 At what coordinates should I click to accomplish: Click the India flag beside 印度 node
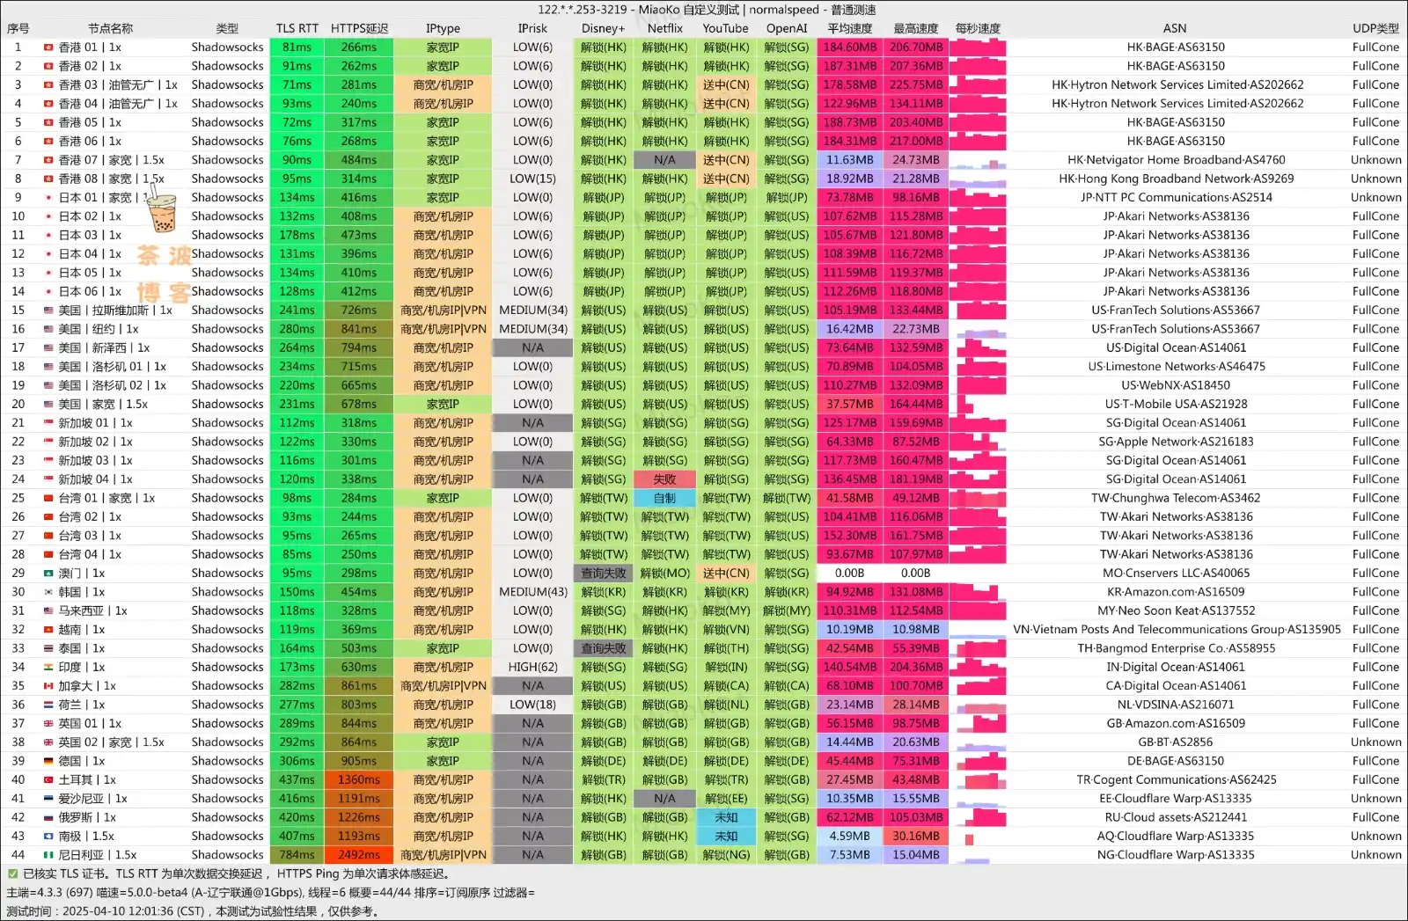tap(48, 667)
